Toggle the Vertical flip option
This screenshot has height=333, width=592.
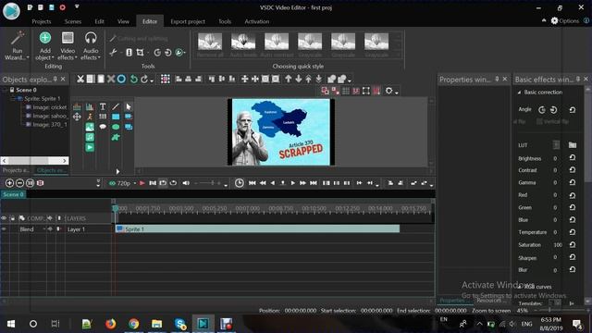(553, 121)
